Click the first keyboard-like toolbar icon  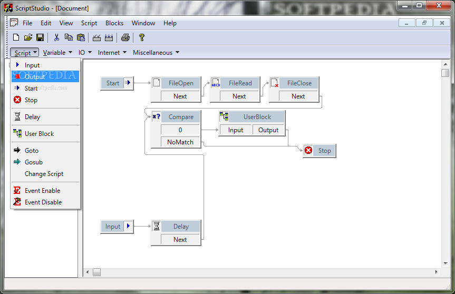click(96, 38)
